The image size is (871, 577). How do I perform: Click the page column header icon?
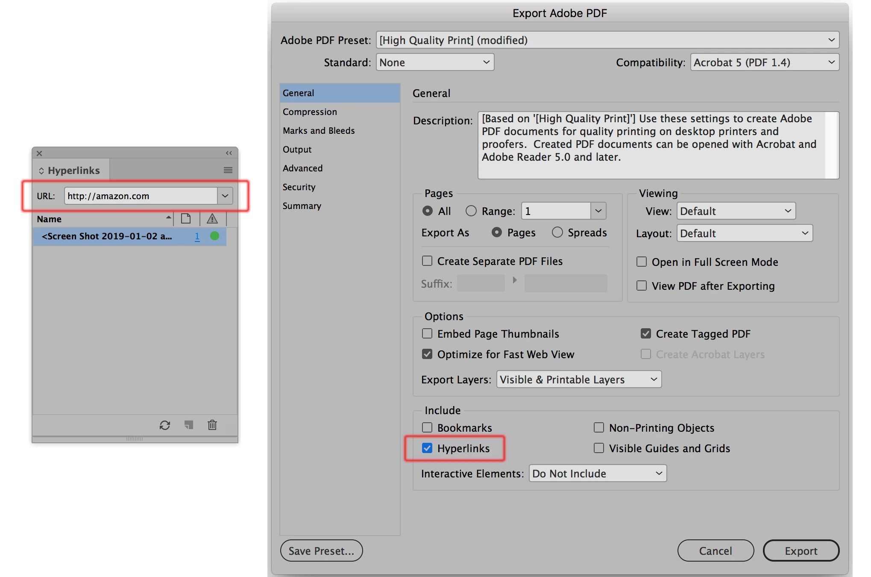click(x=186, y=219)
